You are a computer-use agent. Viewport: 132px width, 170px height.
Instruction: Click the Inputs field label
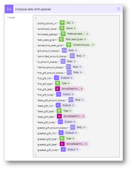click(x=12, y=17)
